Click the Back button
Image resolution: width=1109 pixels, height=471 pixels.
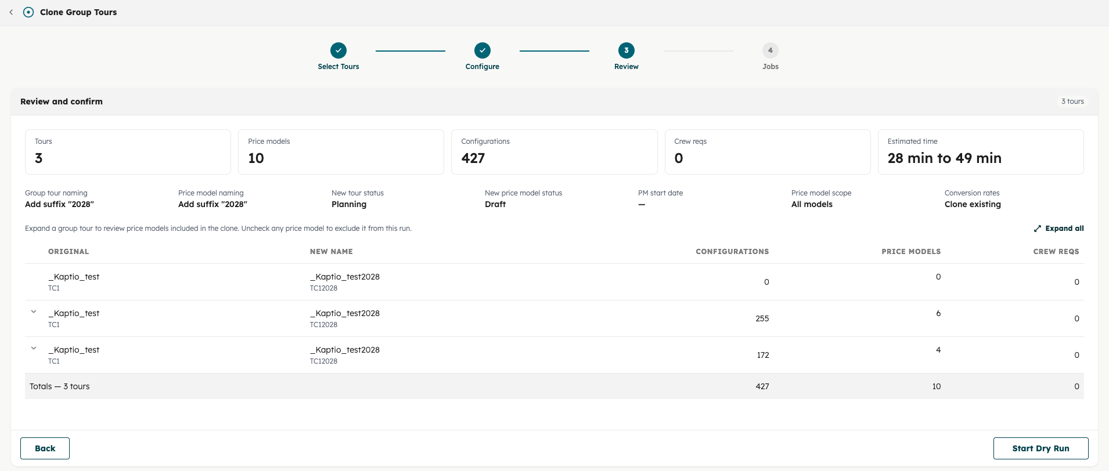coord(45,448)
